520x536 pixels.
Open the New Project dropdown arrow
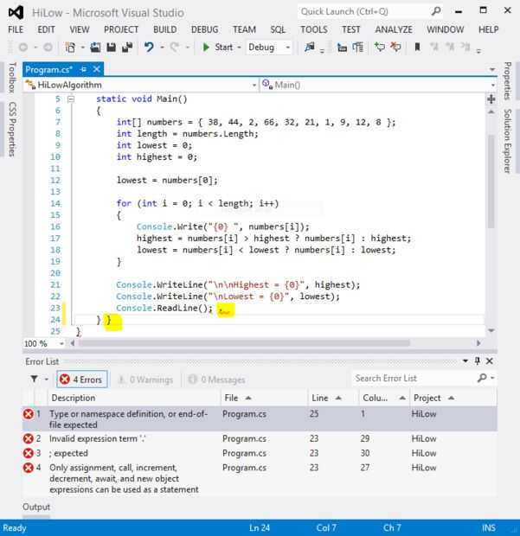coord(83,48)
